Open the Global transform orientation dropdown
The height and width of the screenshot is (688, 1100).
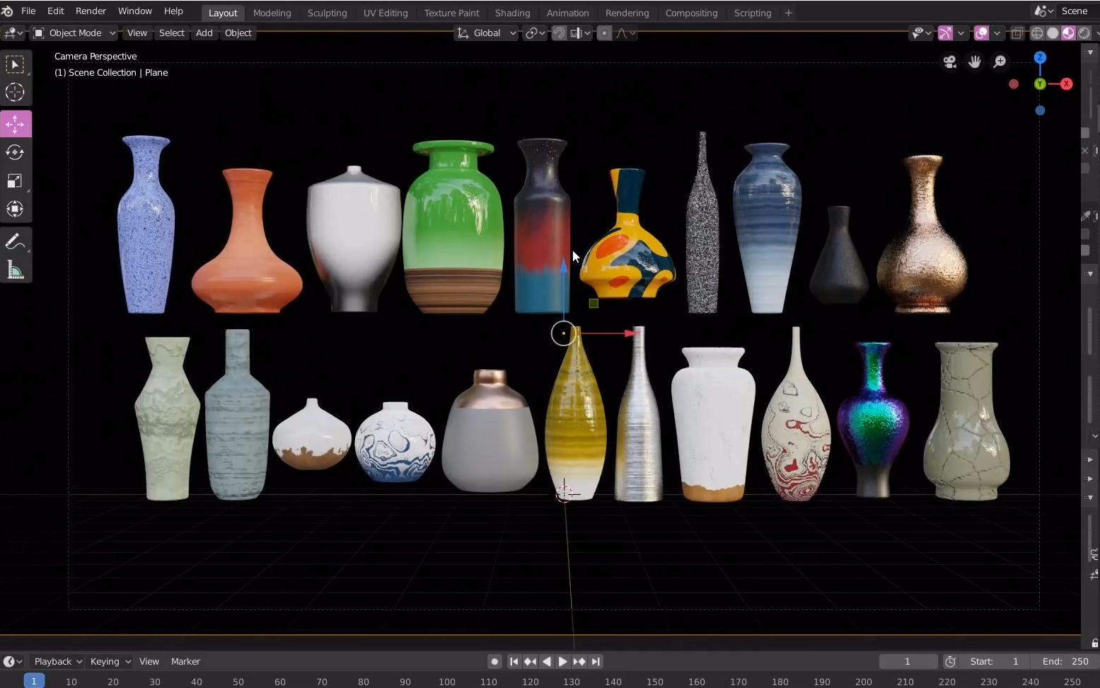pyautogui.click(x=485, y=33)
